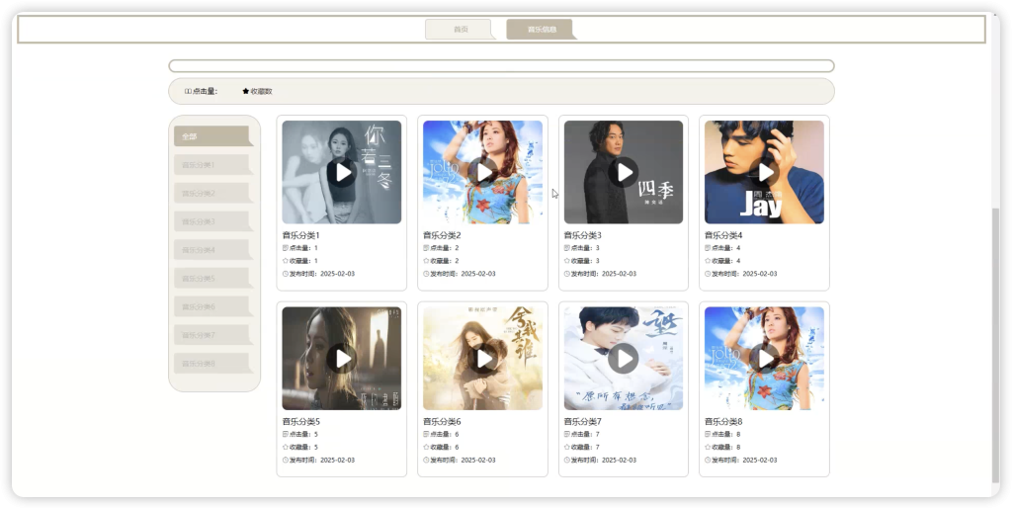Filter by sidebar category 音乐分类3
1012x509 pixels.
(x=213, y=221)
